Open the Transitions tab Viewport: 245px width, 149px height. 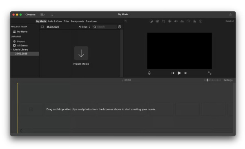[91, 21]
